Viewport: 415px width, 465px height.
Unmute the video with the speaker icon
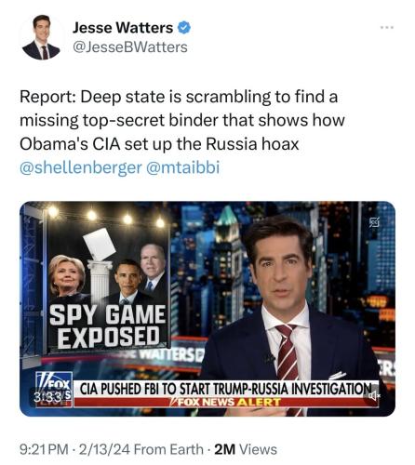[x=373, y=395]
